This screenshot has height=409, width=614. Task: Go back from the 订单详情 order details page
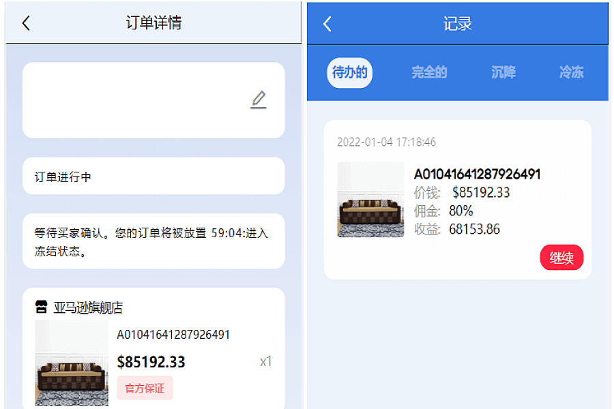(26, 23)
